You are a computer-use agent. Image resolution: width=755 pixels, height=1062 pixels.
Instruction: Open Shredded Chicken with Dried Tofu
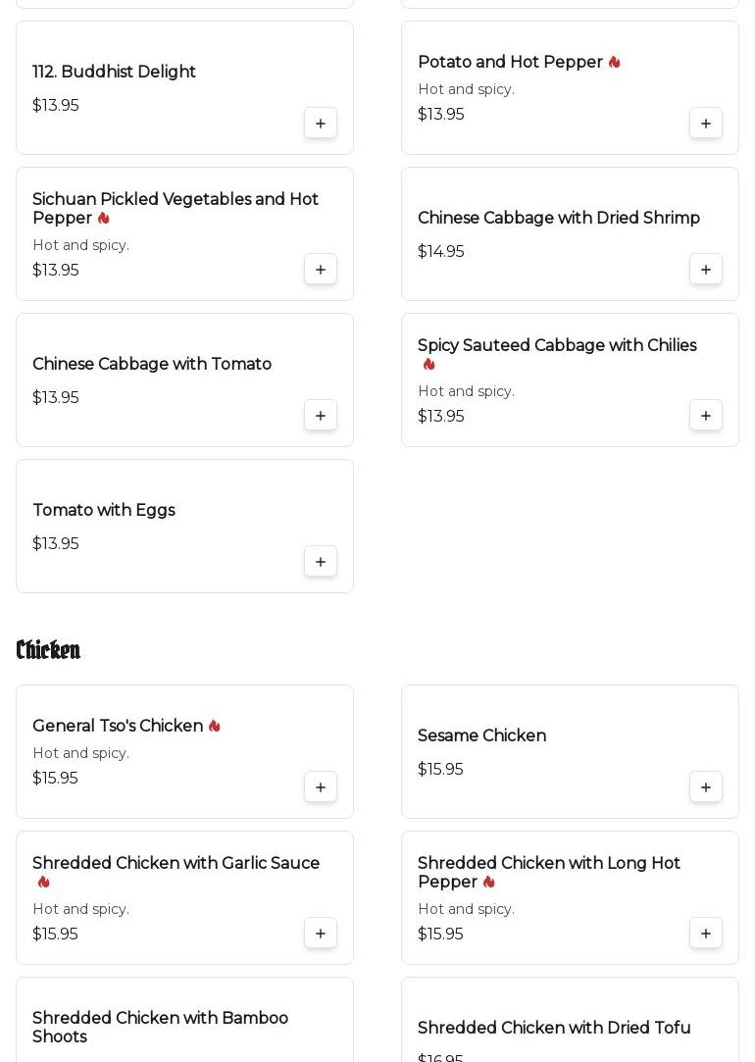pyautogui.click(x=554, y=1029)
